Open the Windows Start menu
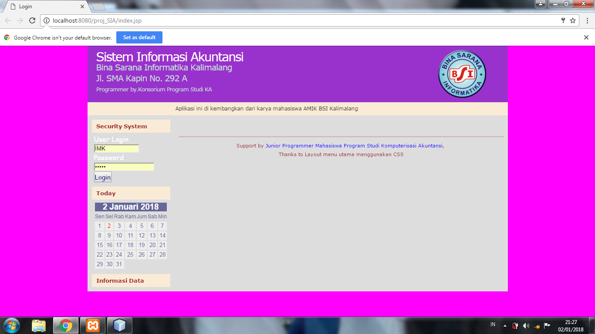 pos(11,325)
